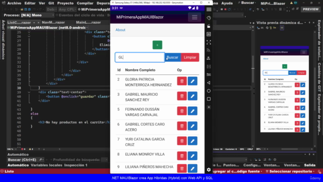Screen dimensions: 323x182
Task: Open the Editar menu
Action: 30,3
